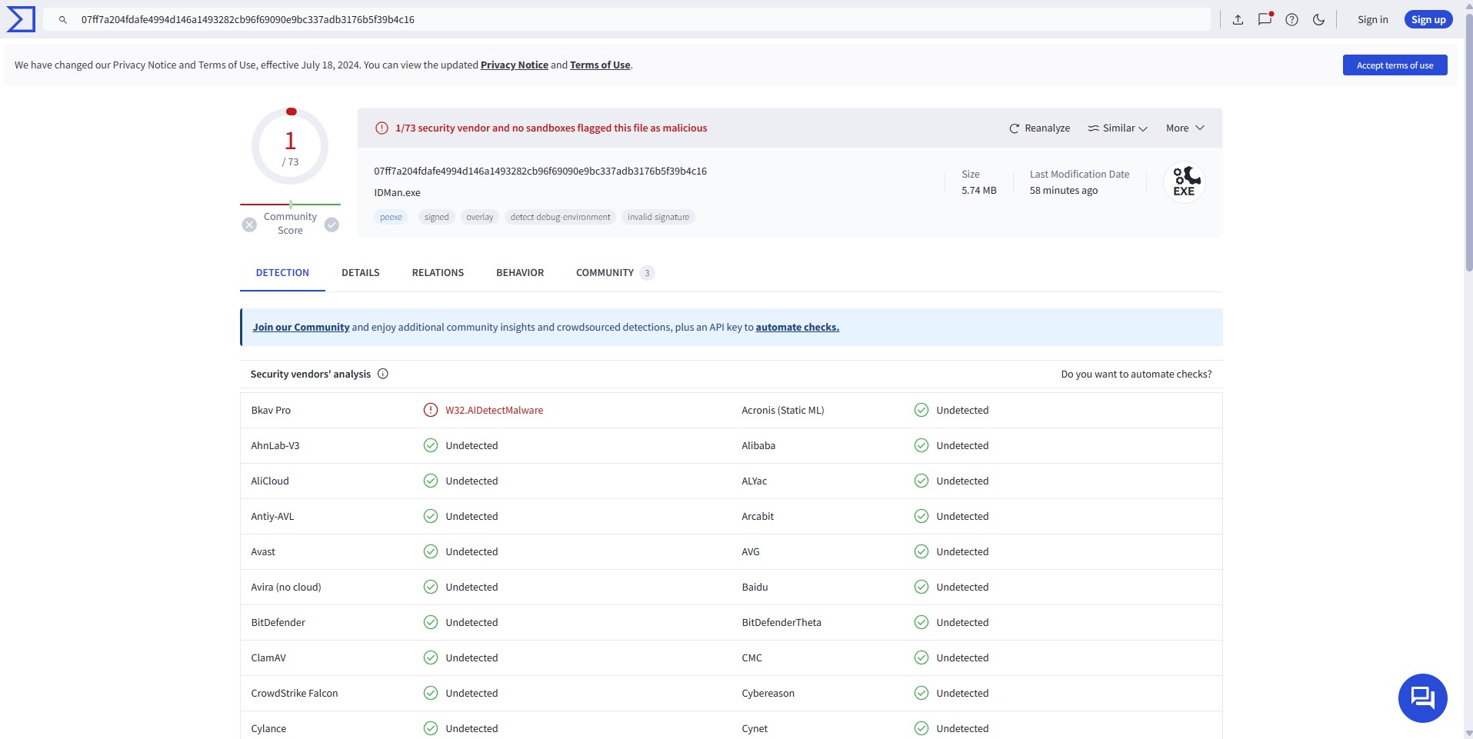Vote positive with community check icon
This screenshot has width=1473, height=739.
pyautogui.click(x=332, y=225)
